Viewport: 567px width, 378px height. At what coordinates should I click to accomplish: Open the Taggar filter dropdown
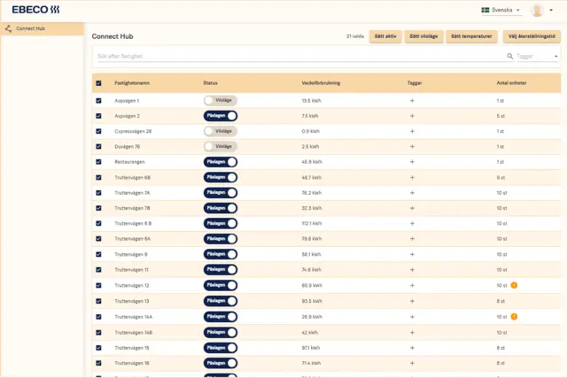538,57
